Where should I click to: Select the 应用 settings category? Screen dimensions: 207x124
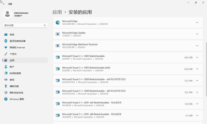point(25,60)
